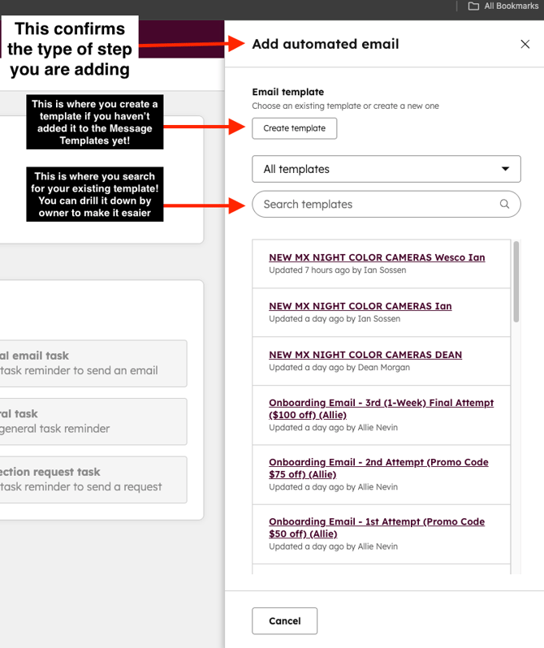This screenshot has height=648, width=544.
Task: Expand the template filter caret arrow
Action: (505, 170)
